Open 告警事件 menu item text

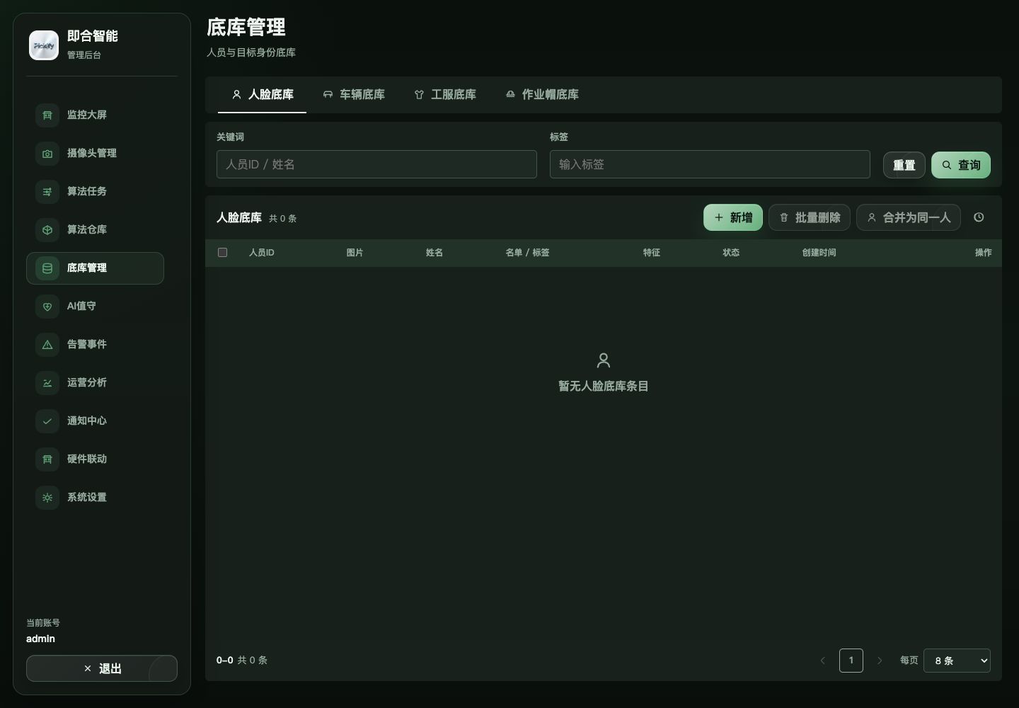[87, 344]
